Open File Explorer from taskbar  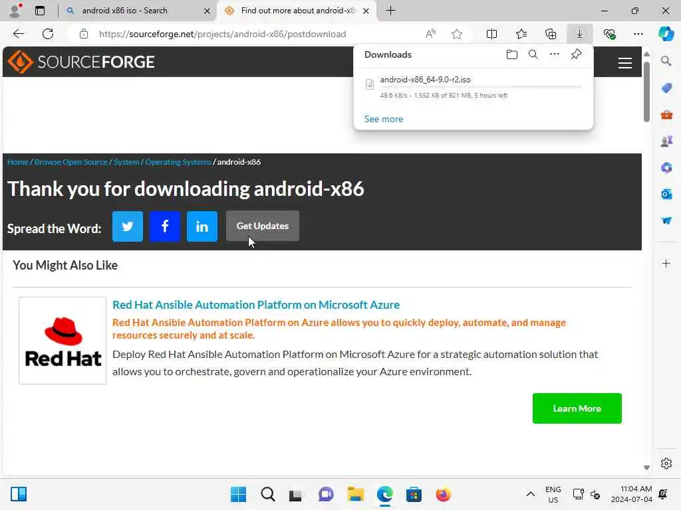point(355,494)
